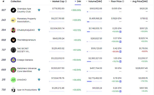Click the Creepz Genesis pyramid avatar
This screenshot has width=154, height=95.
pos(13,60)
